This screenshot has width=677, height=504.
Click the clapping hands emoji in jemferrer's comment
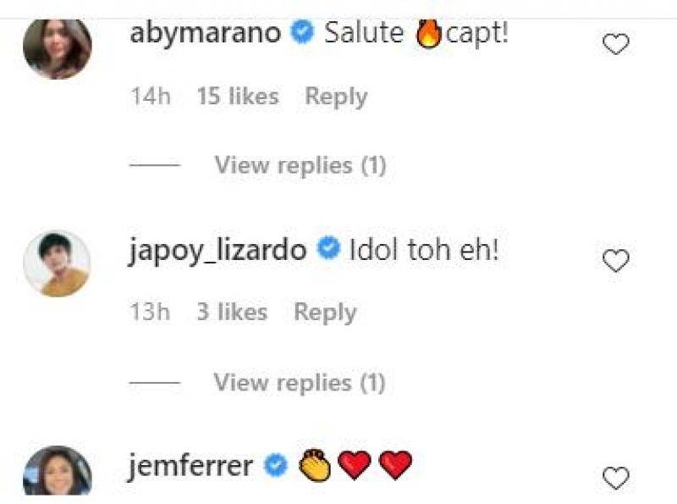click(x=316, y=466)
